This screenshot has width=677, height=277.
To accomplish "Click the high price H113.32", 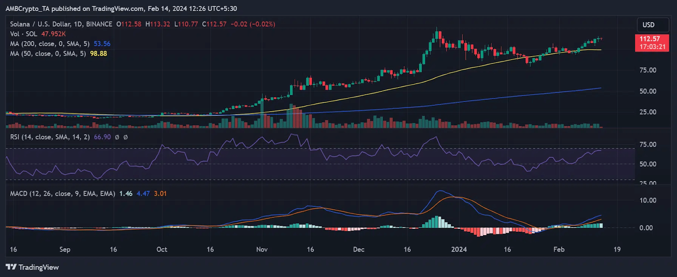I will pos(158,24).
